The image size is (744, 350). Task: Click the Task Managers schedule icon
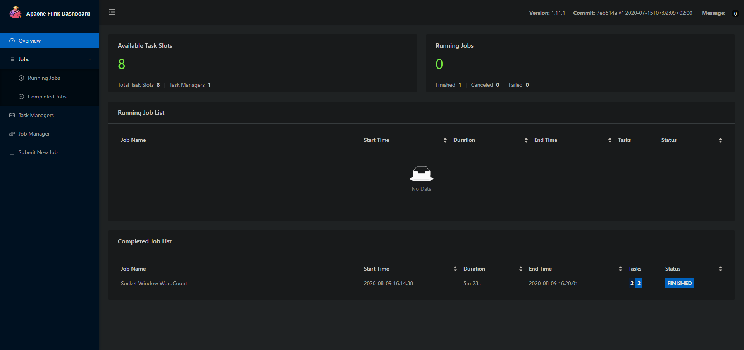[12, 115]
